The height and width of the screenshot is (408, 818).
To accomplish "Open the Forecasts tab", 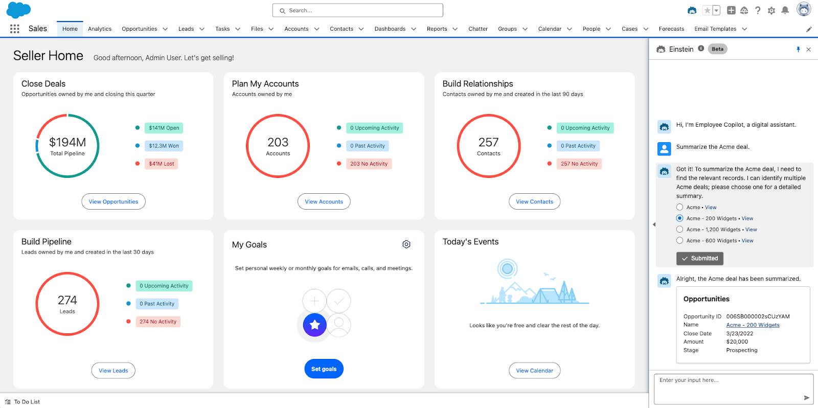I will (671, 29).
